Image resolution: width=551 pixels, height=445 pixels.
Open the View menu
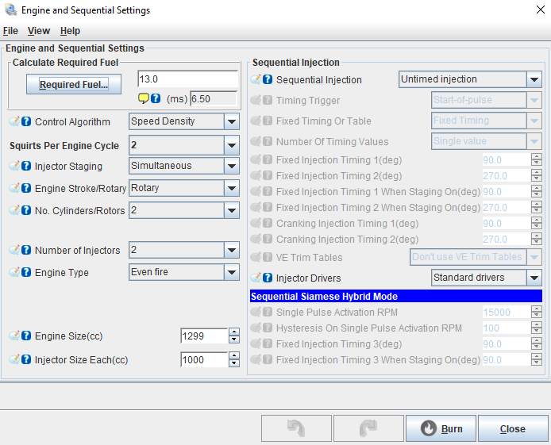(x=39, y=31)
